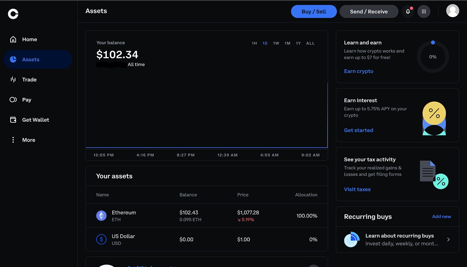Select the 1M chart range

pyautogui.click(x=287, y=43)
